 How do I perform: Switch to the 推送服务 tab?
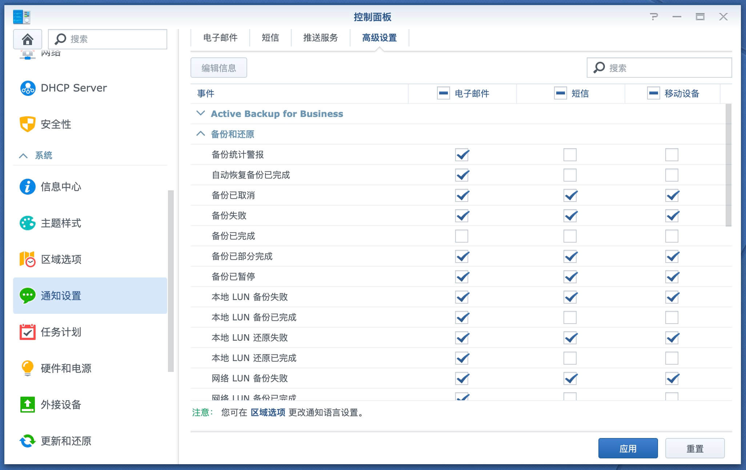320,38
